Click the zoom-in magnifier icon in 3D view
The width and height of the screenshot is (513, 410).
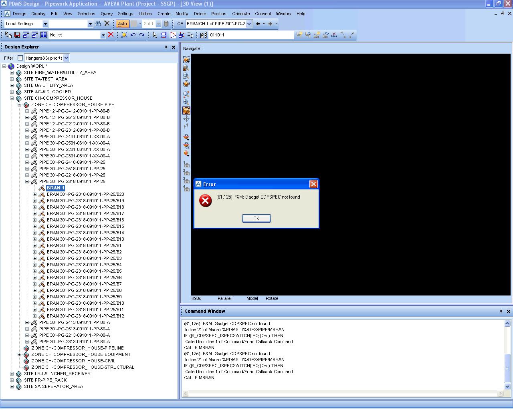[x=186, y=102]
